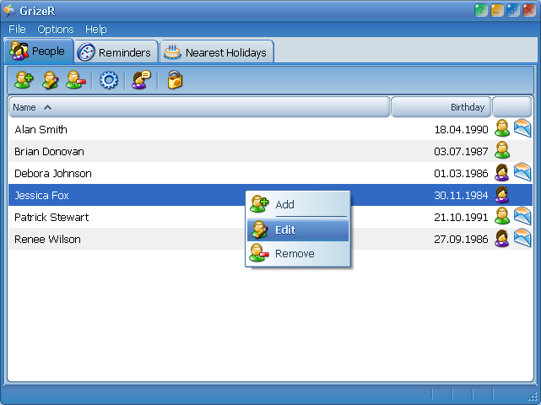This screenshot has height=405, width=541.
Task: Select the Jessica Fox name
Action: (41, 195)
